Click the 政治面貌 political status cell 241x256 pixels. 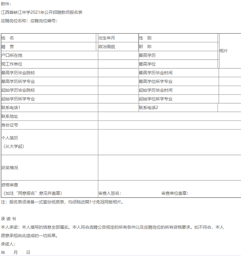pyautogui.click(x=118, y=47)
